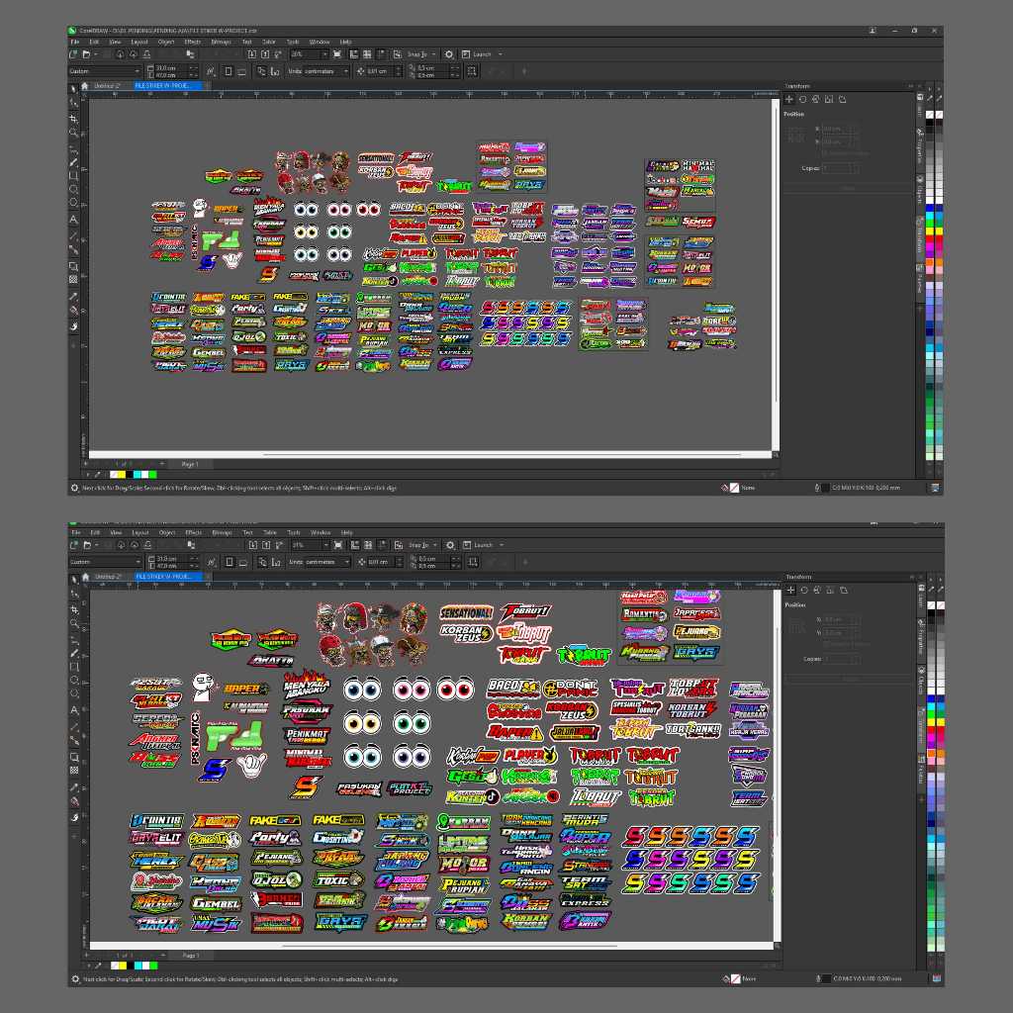Viewport: 1013px width, 1013px height.
Task: Open Object menu in upper window
Action: 166,42
